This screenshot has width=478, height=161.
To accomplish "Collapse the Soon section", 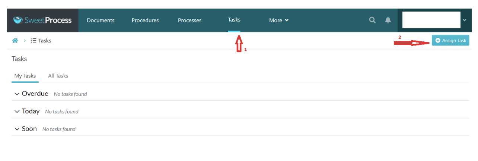I will pos(17,129).
